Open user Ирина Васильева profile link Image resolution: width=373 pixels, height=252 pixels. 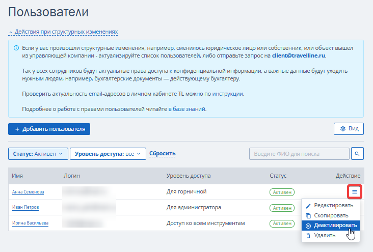pyautogui.click(x=30, y=223)
